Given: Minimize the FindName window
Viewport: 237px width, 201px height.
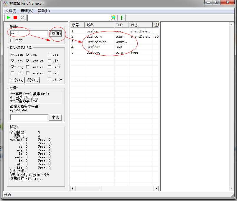Looking at the screenshot, I should [209, 2].
